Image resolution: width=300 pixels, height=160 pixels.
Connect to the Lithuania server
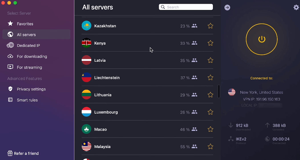[103, 95]
